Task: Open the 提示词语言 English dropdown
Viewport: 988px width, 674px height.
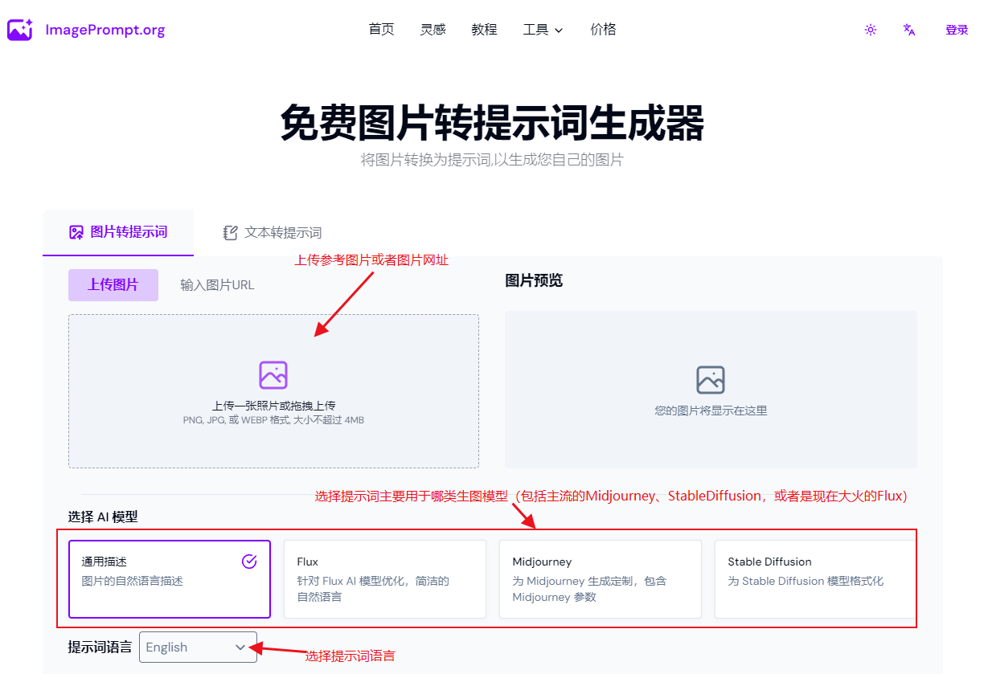Action: 198,647
